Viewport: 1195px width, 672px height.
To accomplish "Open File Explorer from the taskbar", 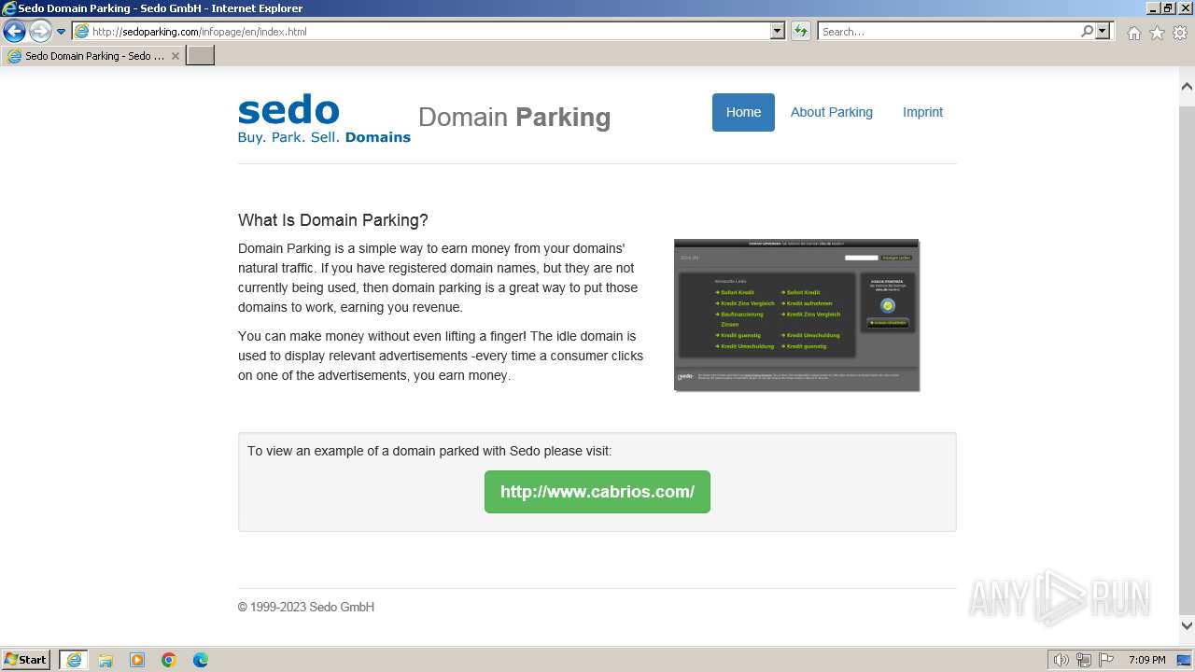I will tap(105, 660).
